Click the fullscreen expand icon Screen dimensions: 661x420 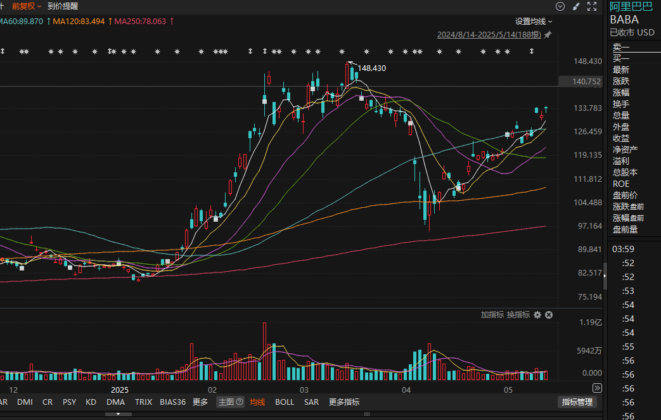[592, 6]
